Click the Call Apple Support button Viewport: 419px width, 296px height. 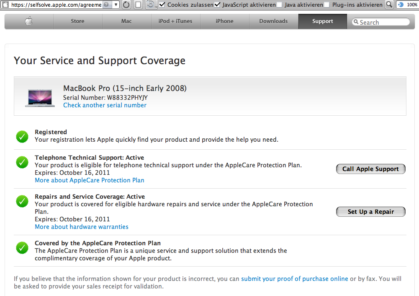[x=370, y=169]
